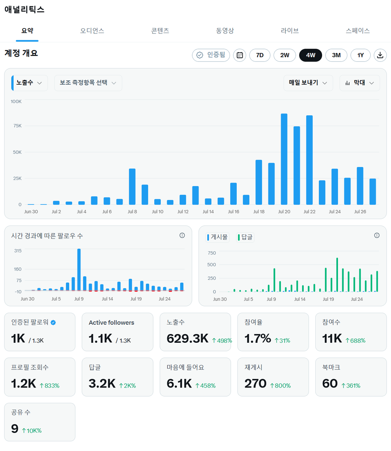Screen dimensions: 391x451
Task: Open the 보조 측정항목 선택 dropdown
Action: (88, 83)
